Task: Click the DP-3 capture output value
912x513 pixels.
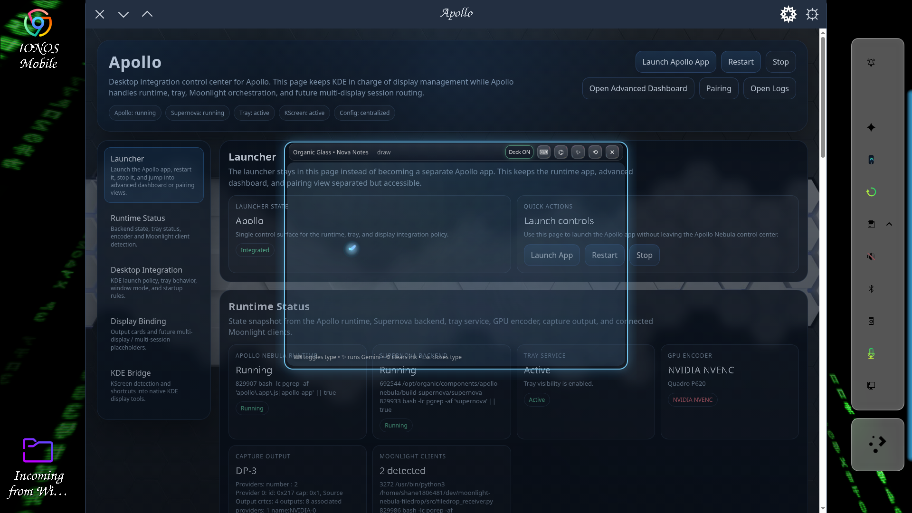Action: [x=246, y=471]
